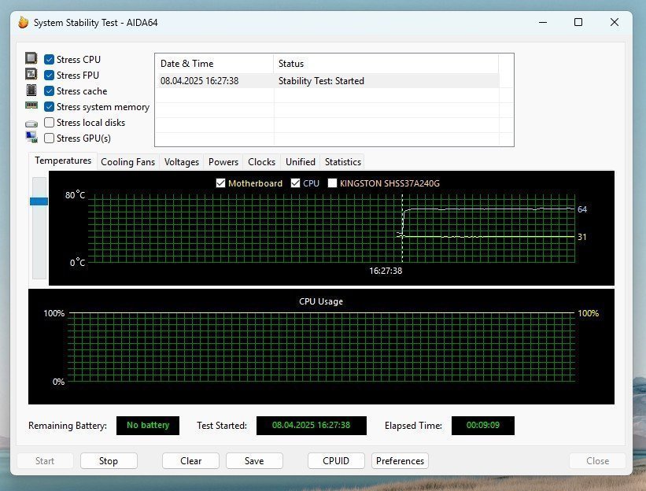Uncheck the Stress FPU checkbox
646x491 pixels.
pos(49,75)
